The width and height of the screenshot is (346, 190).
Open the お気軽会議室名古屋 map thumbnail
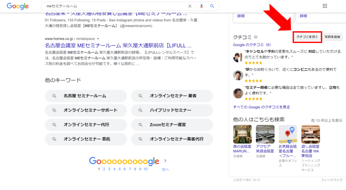pos(288,134)
